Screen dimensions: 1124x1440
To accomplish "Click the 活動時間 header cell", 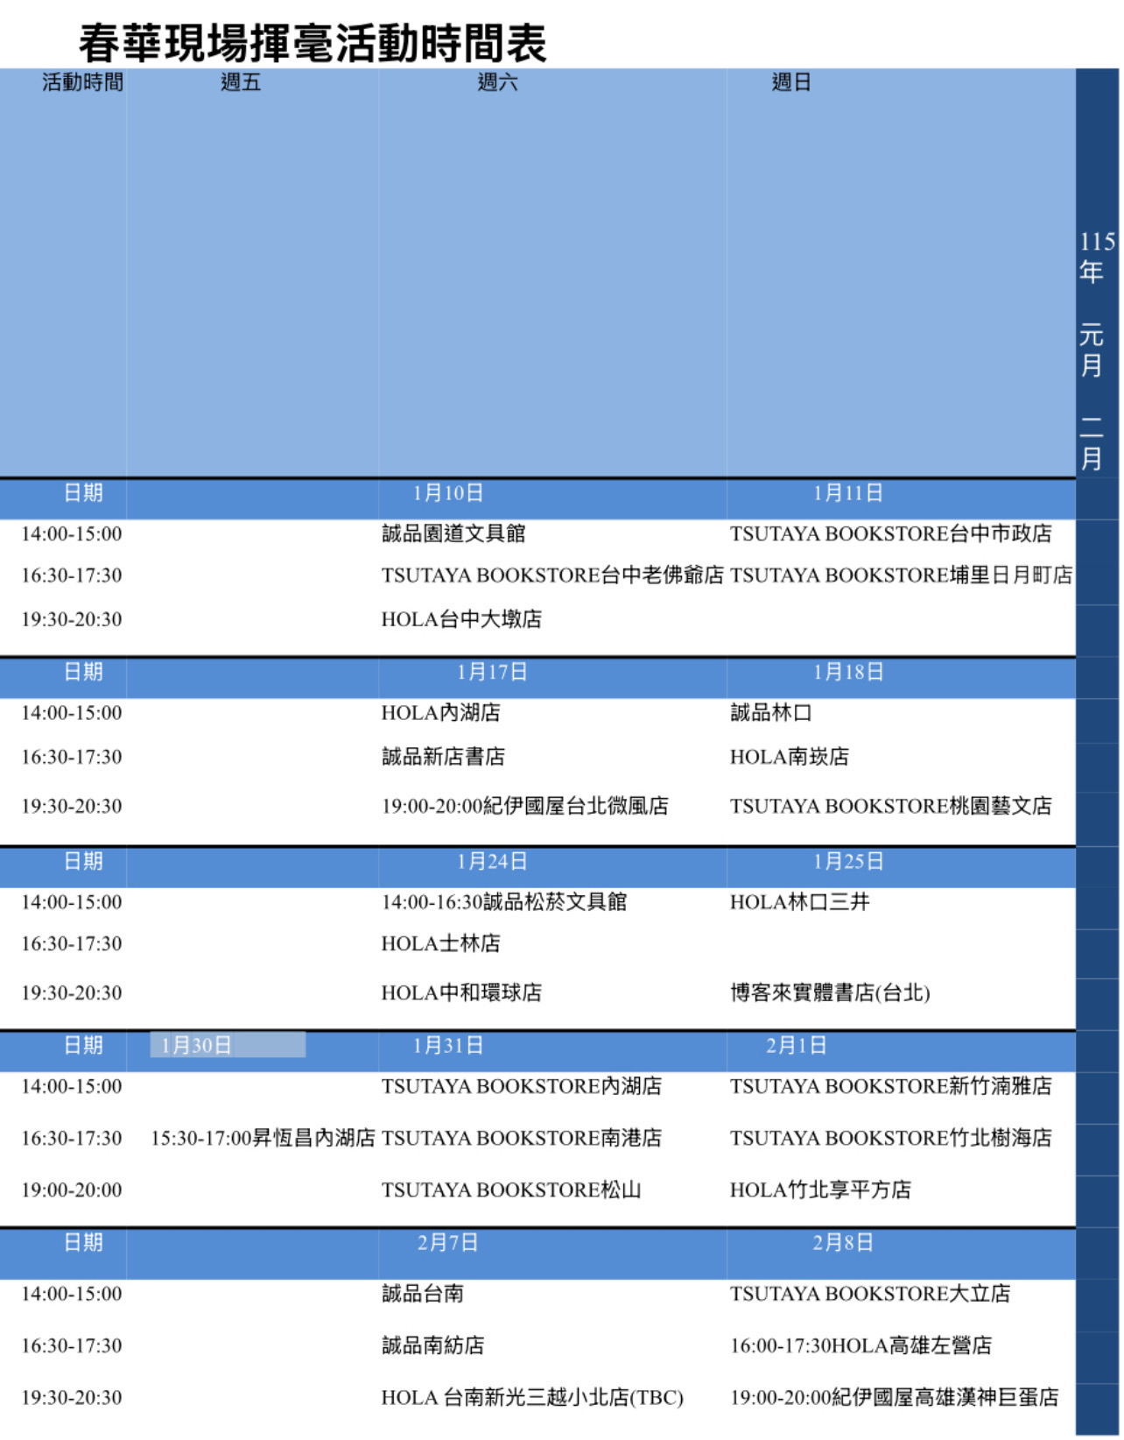I will click(82, 82).
